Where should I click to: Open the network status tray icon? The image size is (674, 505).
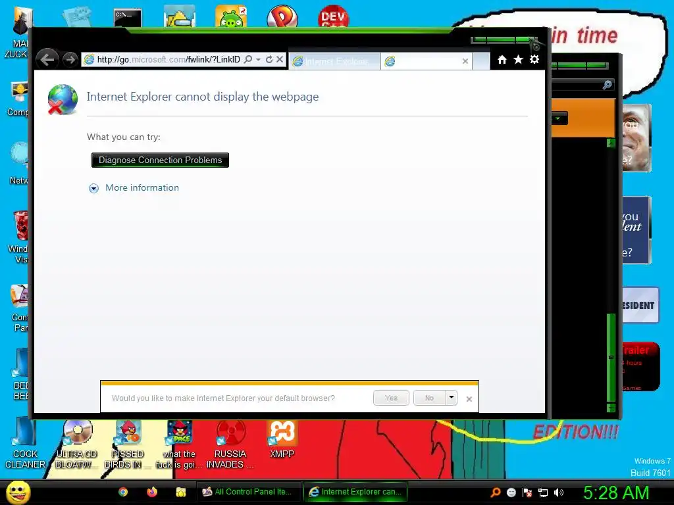[x=543, y=493]
